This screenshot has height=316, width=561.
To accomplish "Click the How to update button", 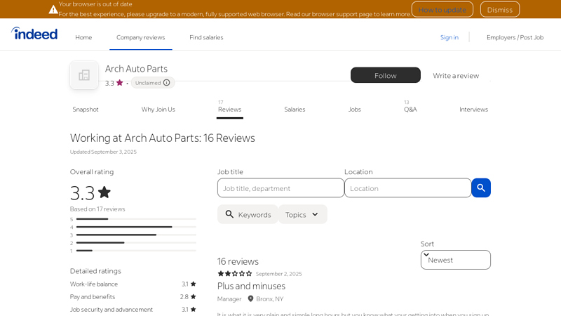I will (x=442, y=10).
